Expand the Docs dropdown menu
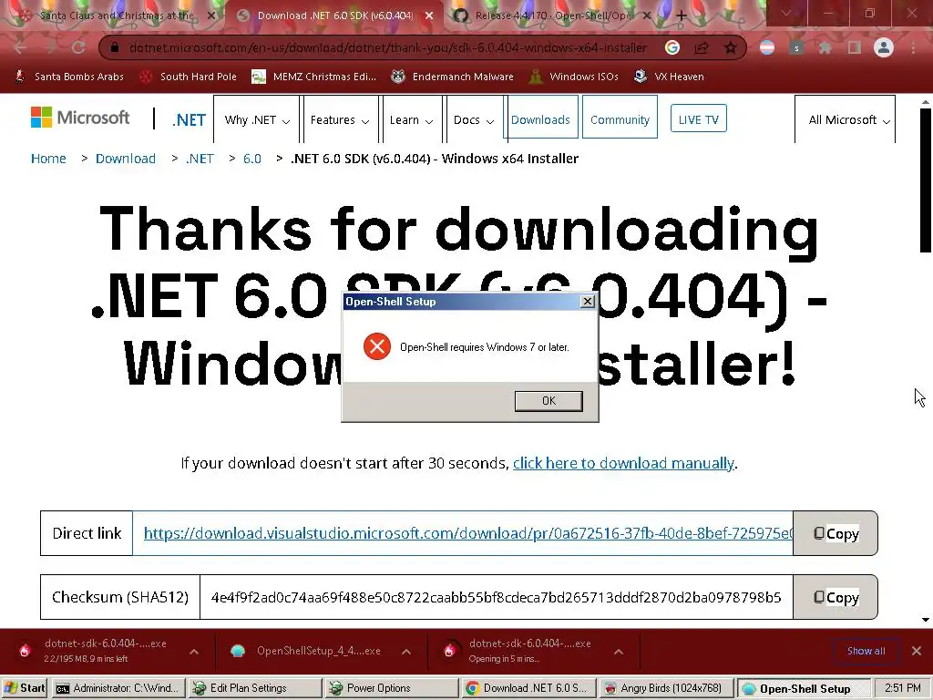 [474, 119]
